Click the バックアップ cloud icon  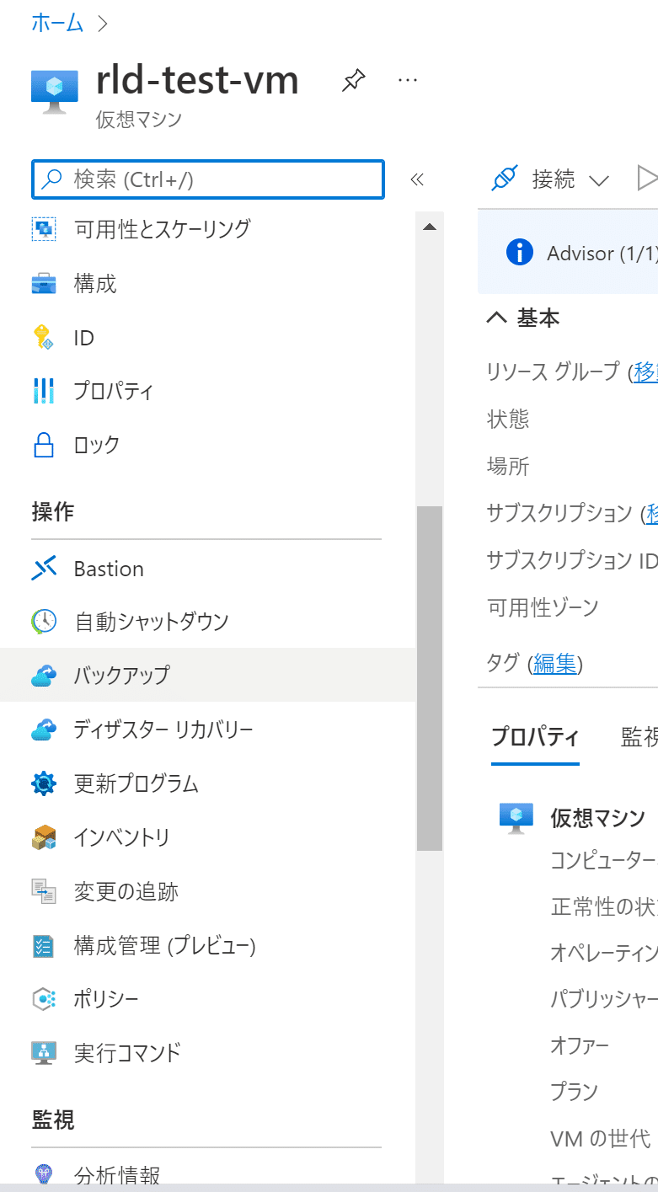[x=43, y=676]
